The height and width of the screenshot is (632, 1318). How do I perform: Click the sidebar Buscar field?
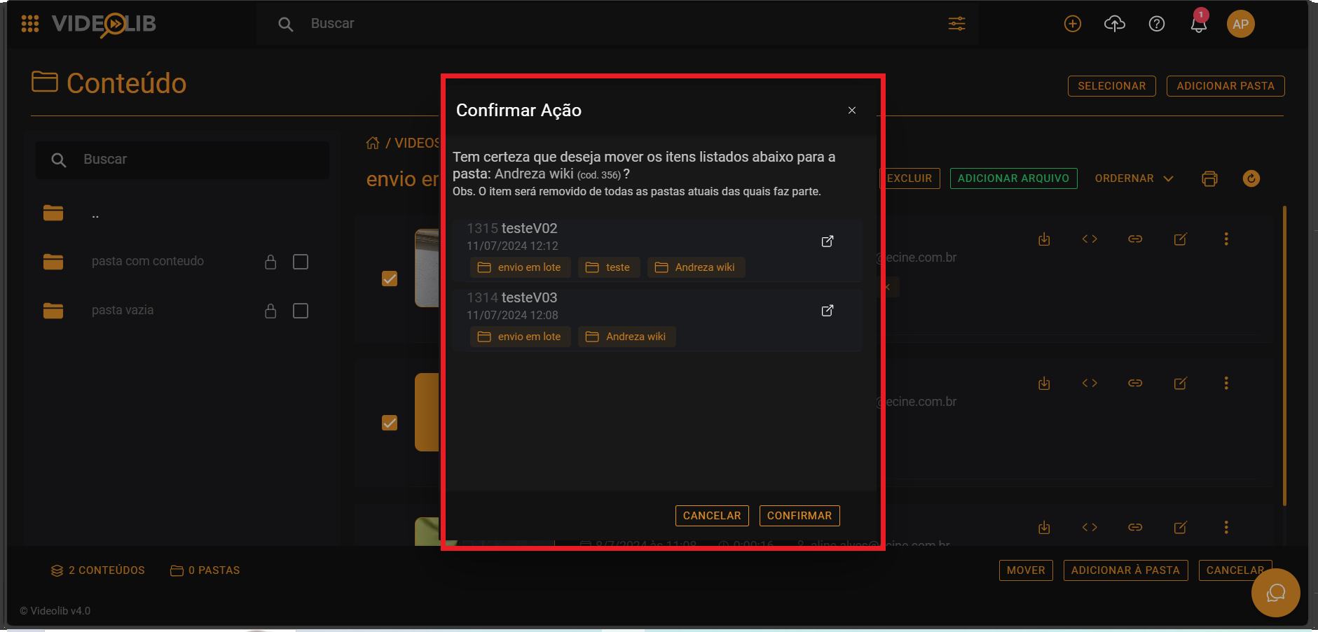(182, 160)
